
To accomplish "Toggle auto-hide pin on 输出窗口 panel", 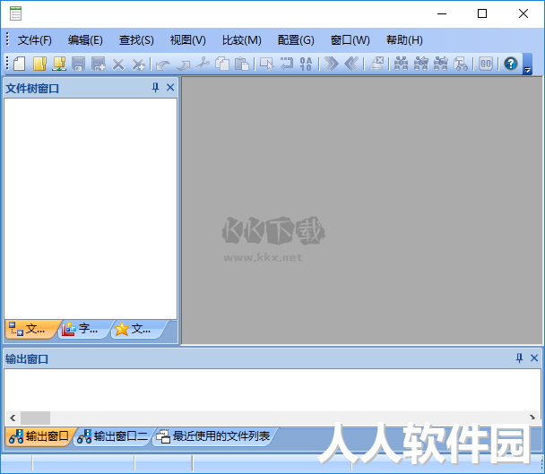I will click(x=519, y=358).
